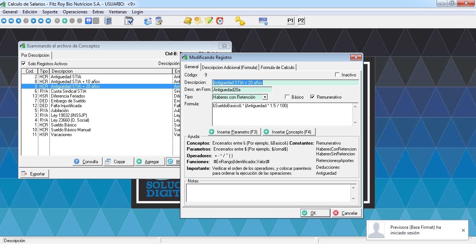476x244 pixels.
Task: Toggle the Básico checkbox
Action: tap(287, 97)
